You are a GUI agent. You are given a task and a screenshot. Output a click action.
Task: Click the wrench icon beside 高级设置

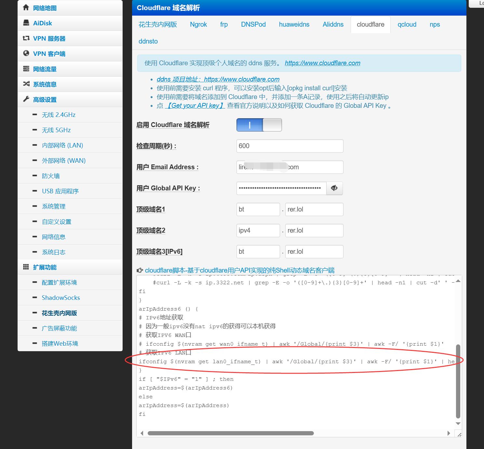click(x=26, y=99)
